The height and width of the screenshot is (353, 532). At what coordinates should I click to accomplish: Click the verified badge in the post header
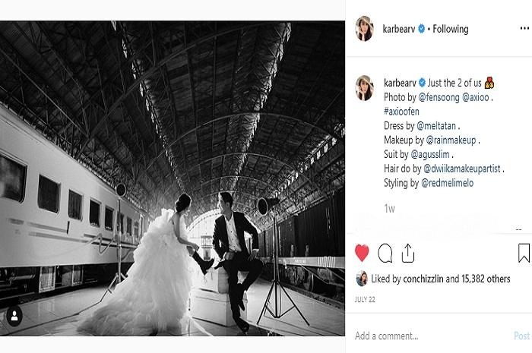421,29
